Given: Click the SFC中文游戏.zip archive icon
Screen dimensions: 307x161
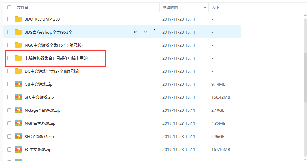Looking at the screenshot, I should [x=18, y=97].
